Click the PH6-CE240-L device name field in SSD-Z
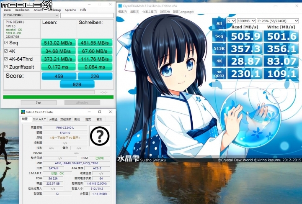302x204 pixels. (x=65, y=127)
